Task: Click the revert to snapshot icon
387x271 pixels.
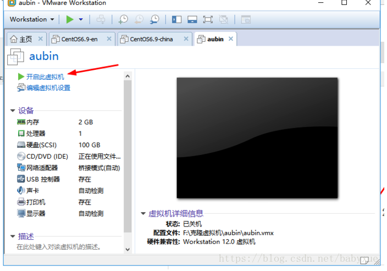Action: coord(139,19)
